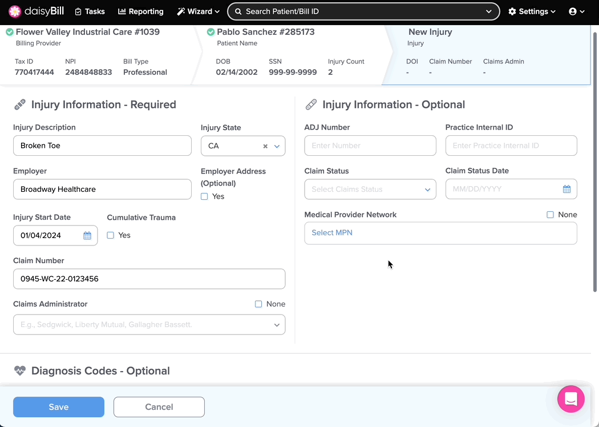This screenshot has height=427, width=599.
Task: Expand the Injury State dropdown arrow
Action: tap(277, 147)
